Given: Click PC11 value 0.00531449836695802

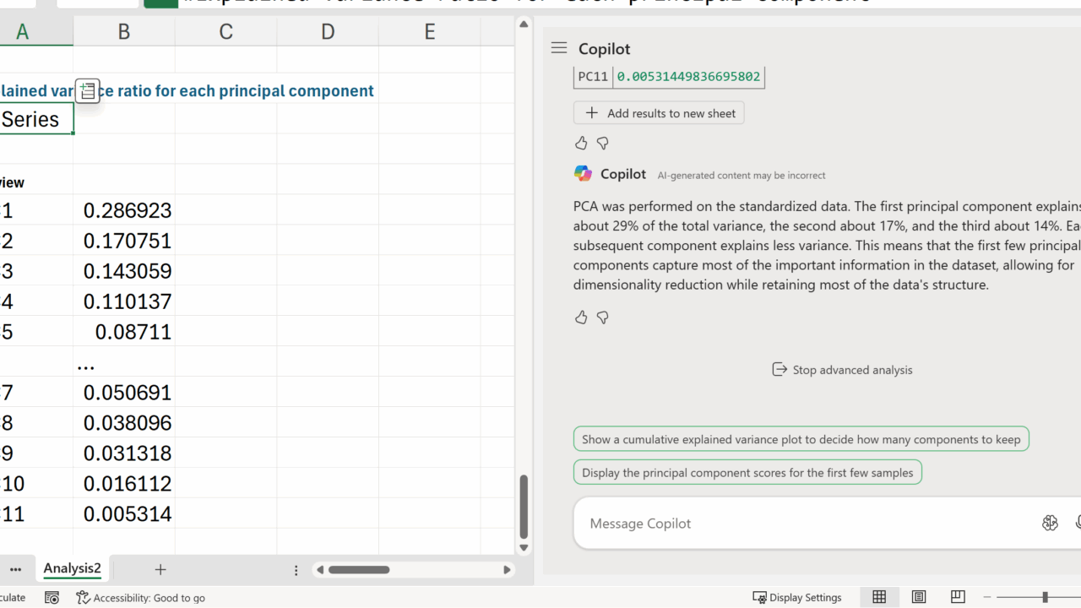Looking at the screenshot, I should [688, 76].
